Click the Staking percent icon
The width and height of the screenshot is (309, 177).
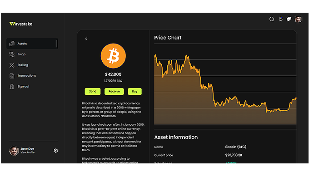pos(12,65)
